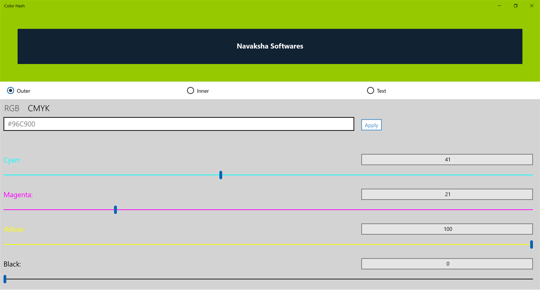Click the Cyan label text
540x290 pixels.
[12, 160]
